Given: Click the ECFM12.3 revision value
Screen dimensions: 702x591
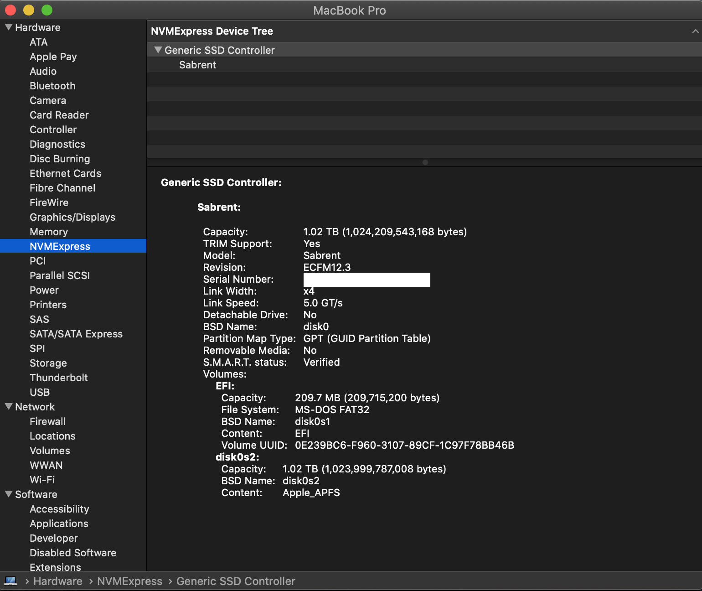Looking at the screenshot, I should point(327,267).
